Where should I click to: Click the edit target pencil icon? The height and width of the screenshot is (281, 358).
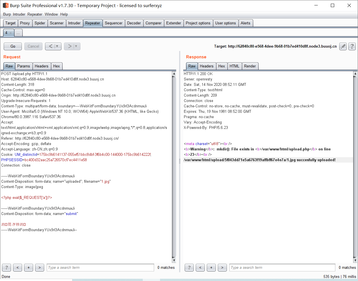click(343, 46)
